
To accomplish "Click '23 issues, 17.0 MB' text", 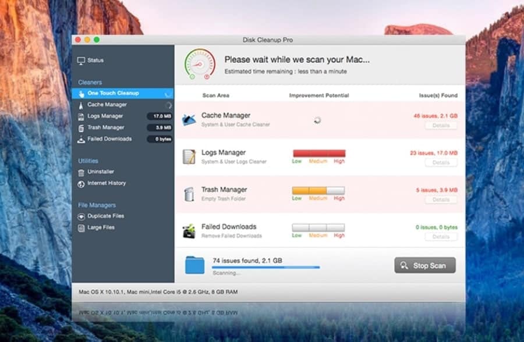I will [434, 153].
